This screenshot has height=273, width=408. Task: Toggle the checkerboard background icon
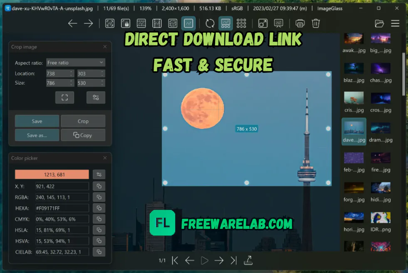[241, 23]
